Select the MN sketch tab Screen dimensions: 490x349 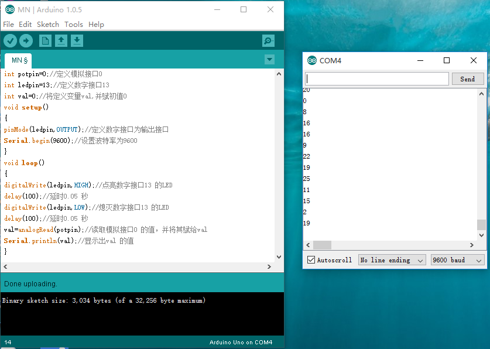pyautogui.click(x=18, y=61)
